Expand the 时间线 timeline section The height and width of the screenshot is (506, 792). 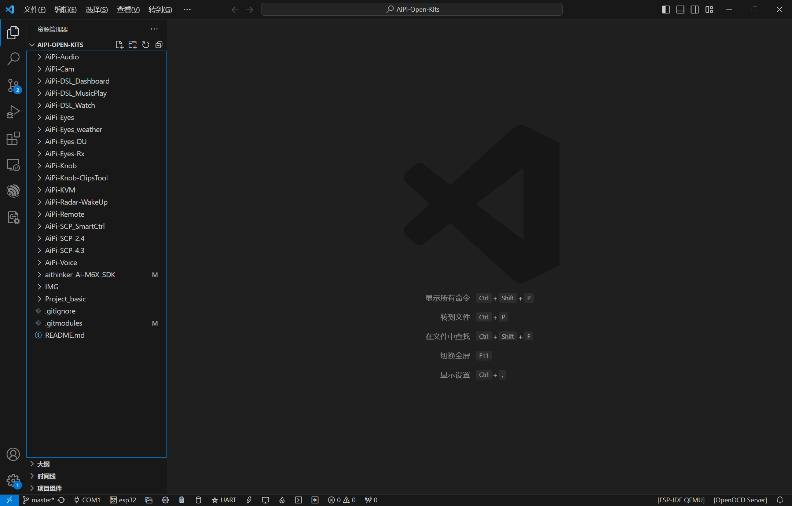click(97, 476)
